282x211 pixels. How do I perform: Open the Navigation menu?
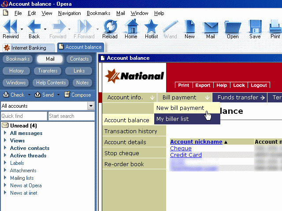pos(70,13)
